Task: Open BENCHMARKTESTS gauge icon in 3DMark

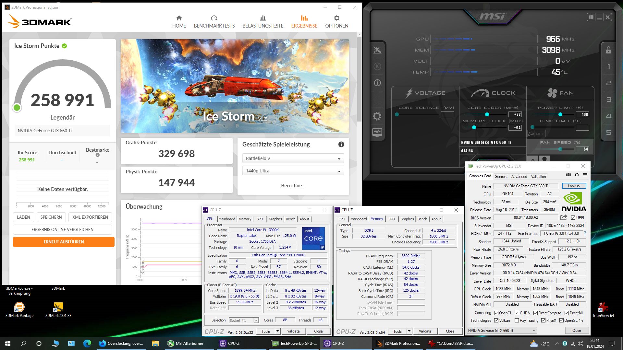Action: point(214,18)
